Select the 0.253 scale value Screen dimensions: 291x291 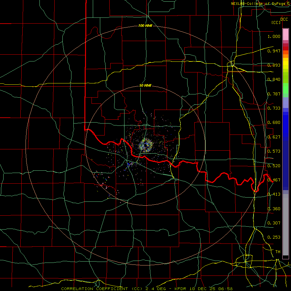274,237
